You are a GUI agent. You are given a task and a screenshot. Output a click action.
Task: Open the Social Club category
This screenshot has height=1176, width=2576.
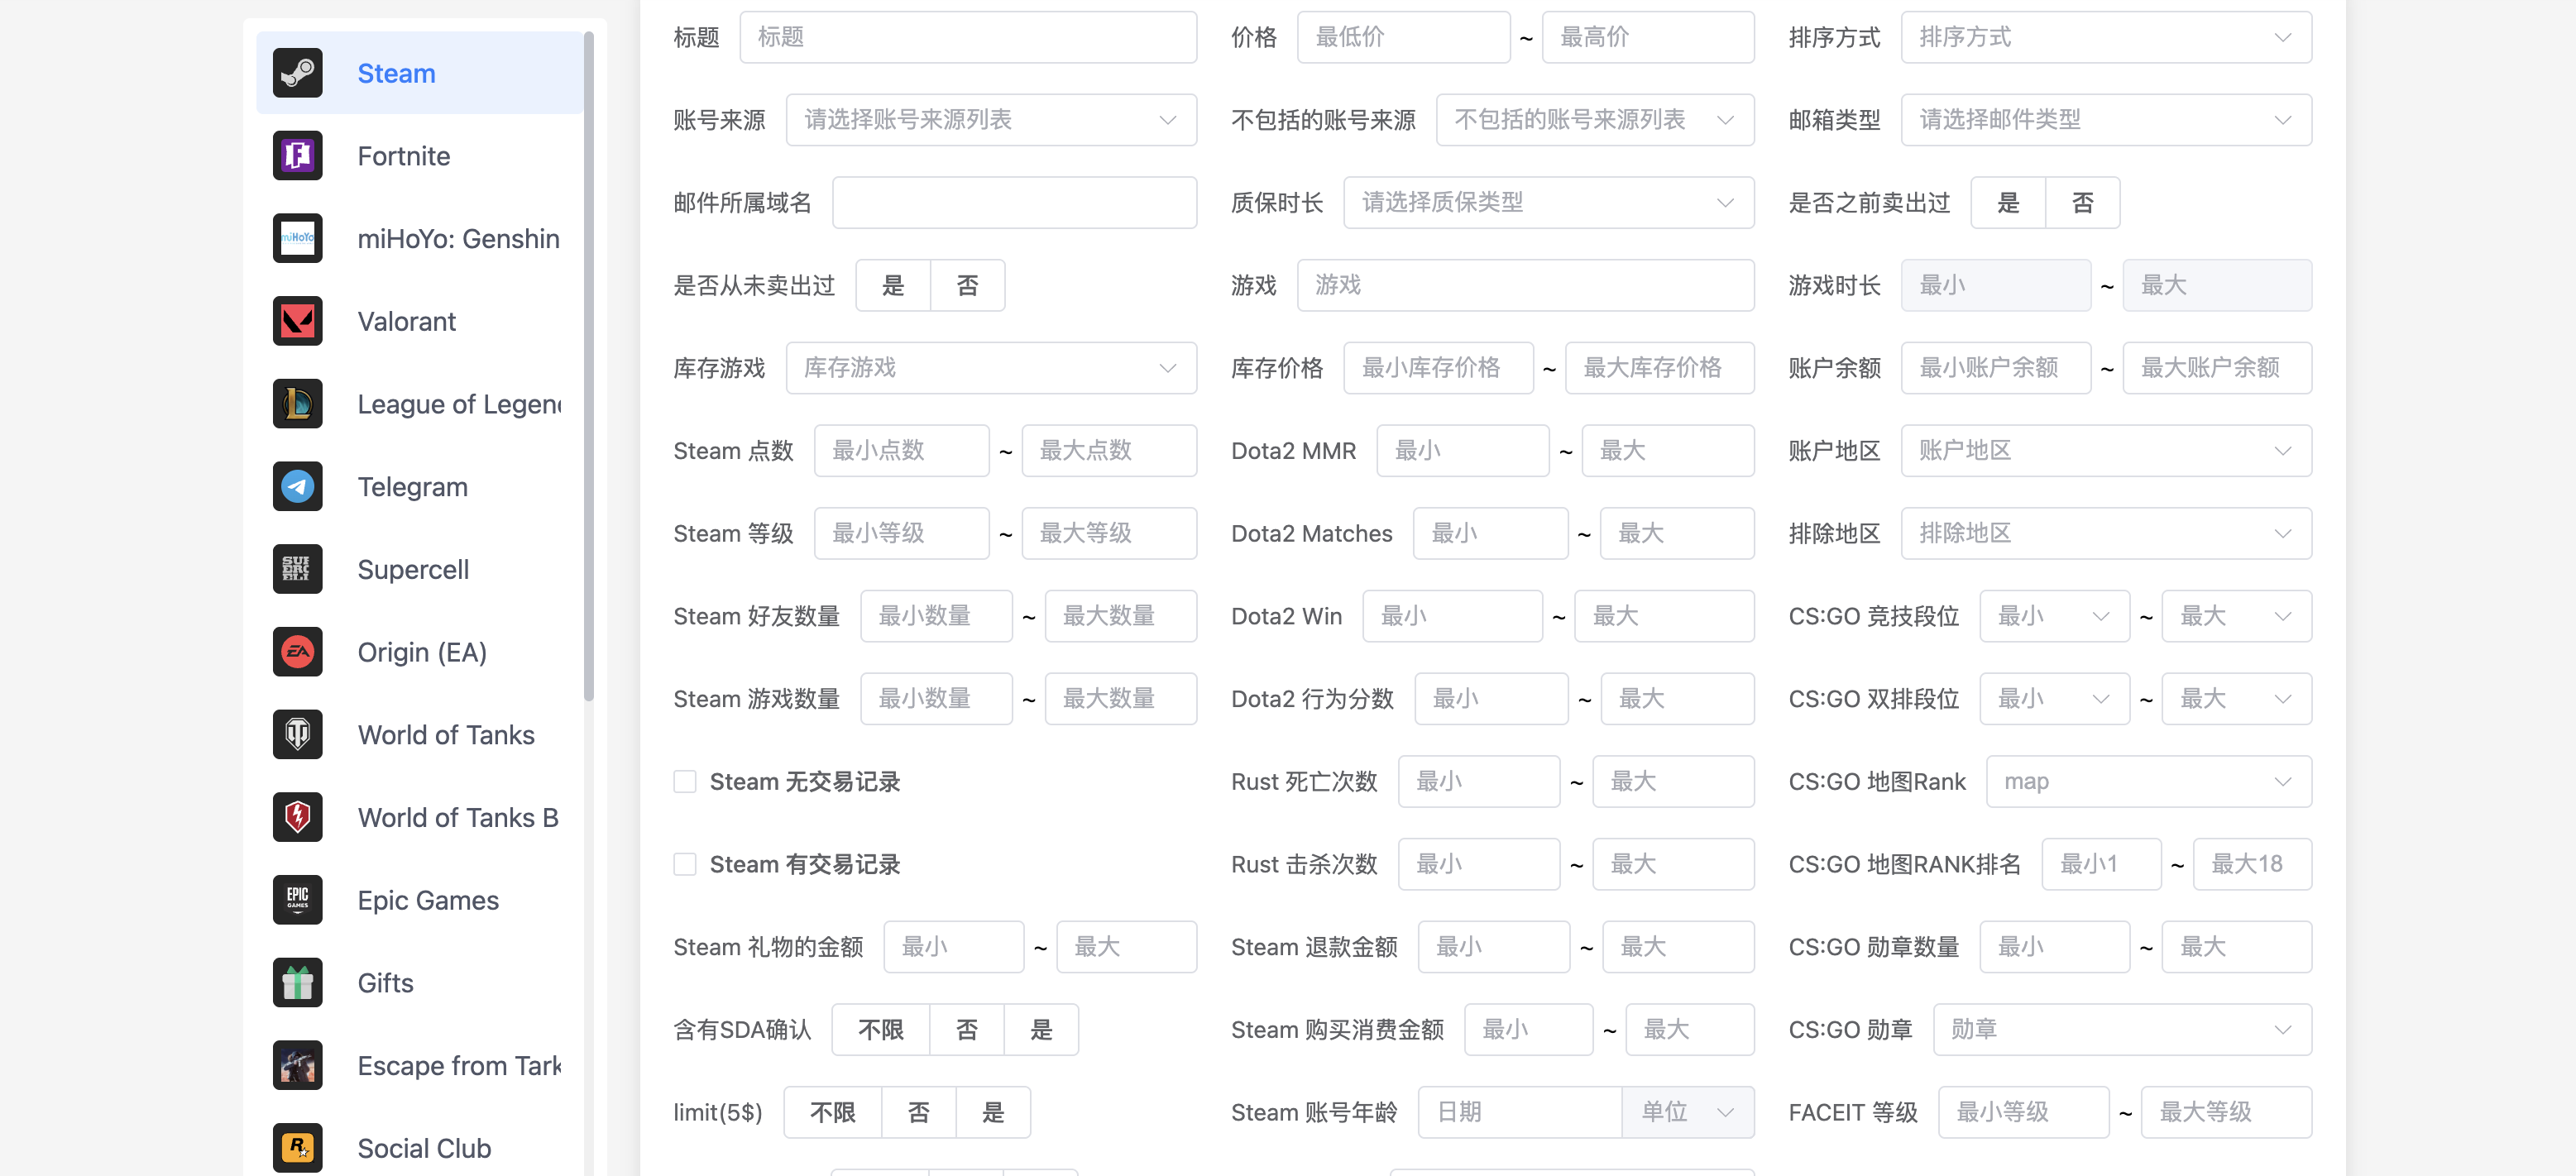[x=424, y=1148]
